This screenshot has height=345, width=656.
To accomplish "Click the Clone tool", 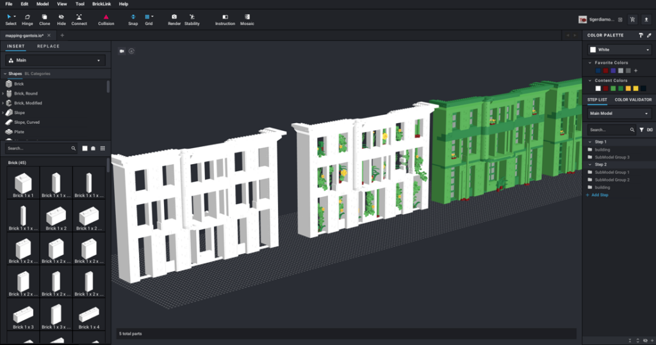I will (x=44, y=20).
